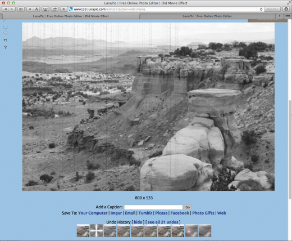Click the Safari forward navigation arrow

tap(12, 9)
